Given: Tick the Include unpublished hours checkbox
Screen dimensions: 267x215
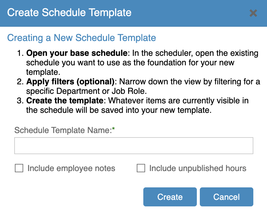Looking at the screenshot, I should point(141,169).
